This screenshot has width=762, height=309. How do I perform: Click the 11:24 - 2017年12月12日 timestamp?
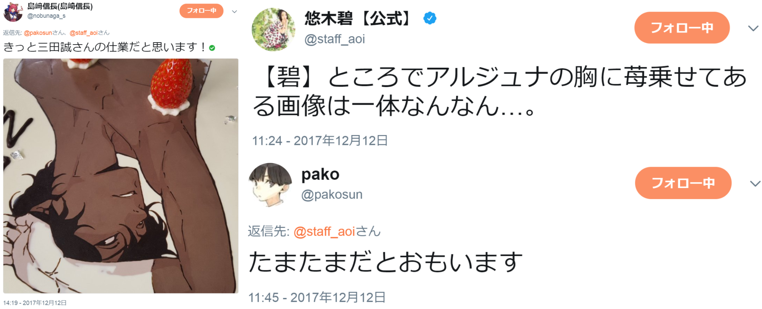(320, 141)
